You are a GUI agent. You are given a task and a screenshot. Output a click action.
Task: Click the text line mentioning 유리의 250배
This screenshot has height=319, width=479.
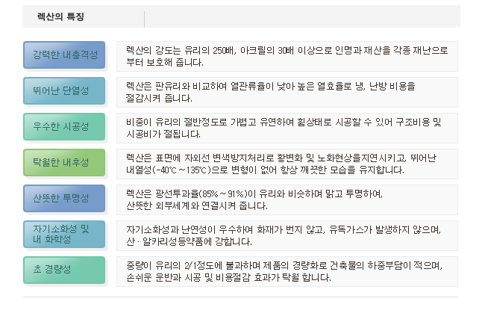click(287, 49)
